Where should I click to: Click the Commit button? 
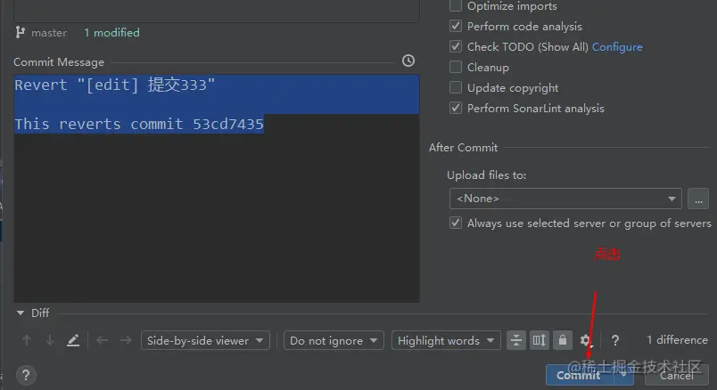coord(579,376)
